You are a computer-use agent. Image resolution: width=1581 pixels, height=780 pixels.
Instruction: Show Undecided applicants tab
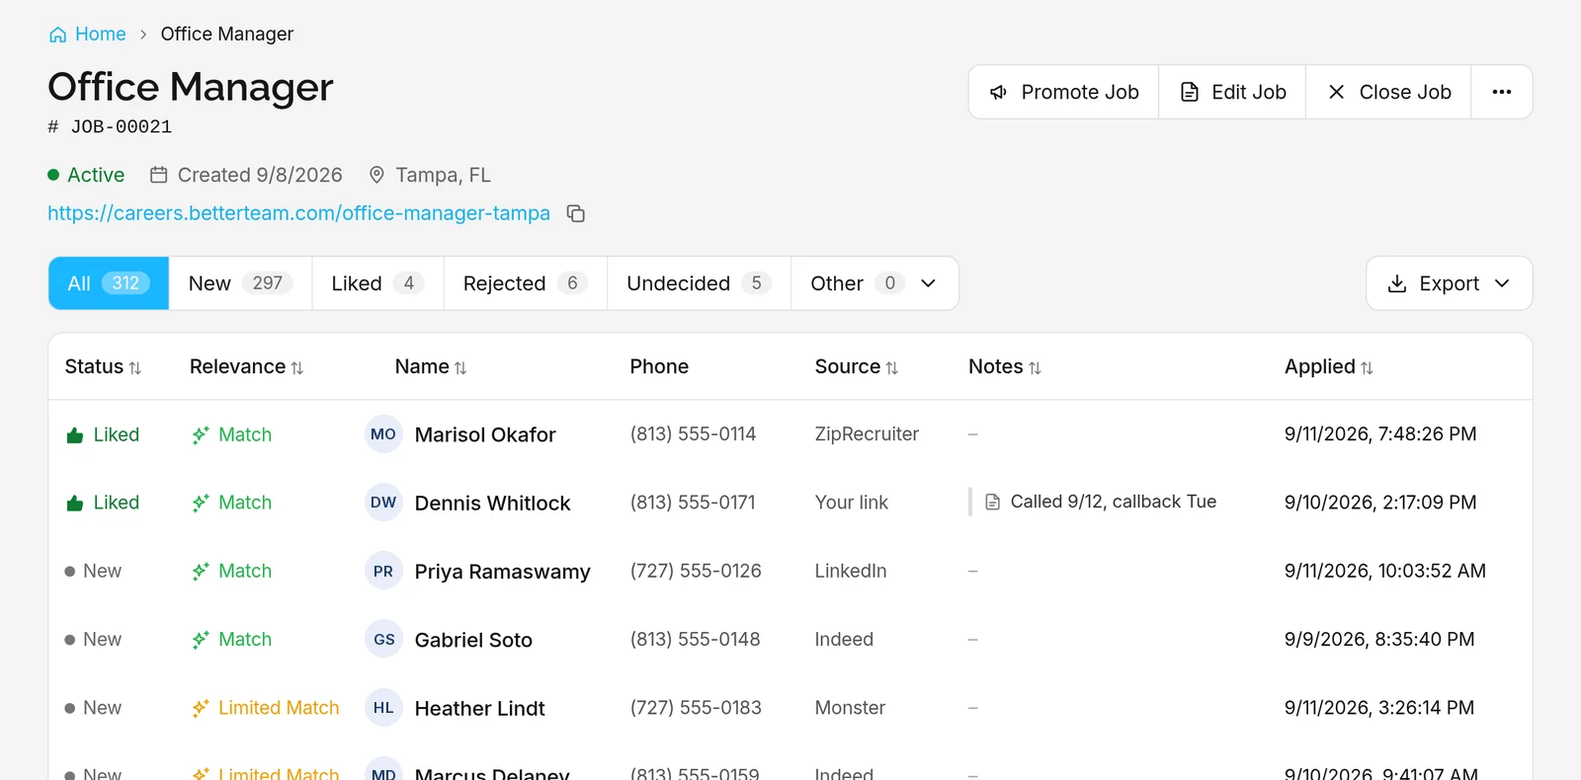click(x=699, y=283)
